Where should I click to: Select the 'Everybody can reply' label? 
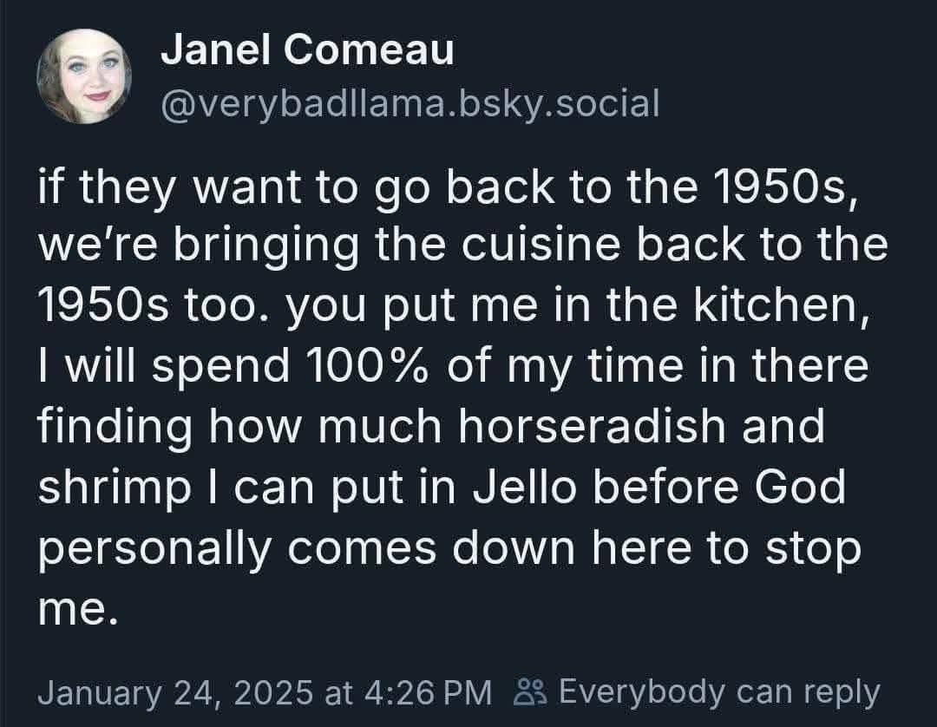[x=719, y=691]
